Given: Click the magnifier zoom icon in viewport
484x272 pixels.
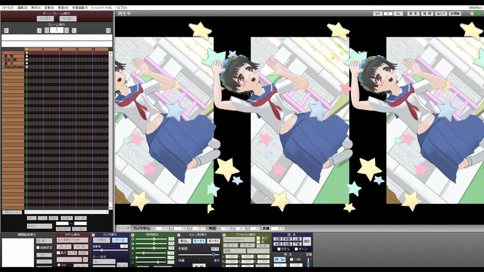Looking at the screenshot, I should pyautogui.click(x=472, y=14).
